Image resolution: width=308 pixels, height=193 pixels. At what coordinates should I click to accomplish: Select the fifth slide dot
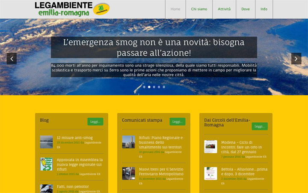(164, 87)
